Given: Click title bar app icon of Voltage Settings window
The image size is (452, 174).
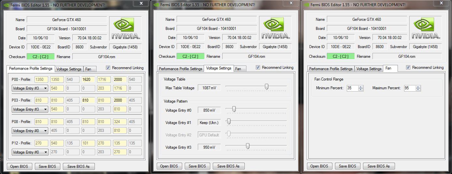Looking at the screenshot, I should [157, 5].
